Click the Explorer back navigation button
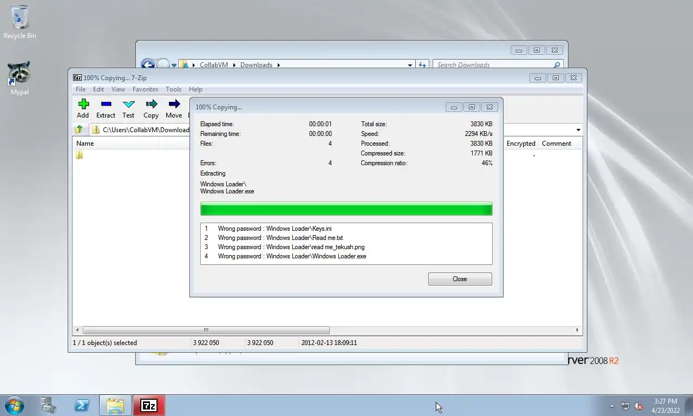This screenshot has width=693, height=416. point(147,64)
